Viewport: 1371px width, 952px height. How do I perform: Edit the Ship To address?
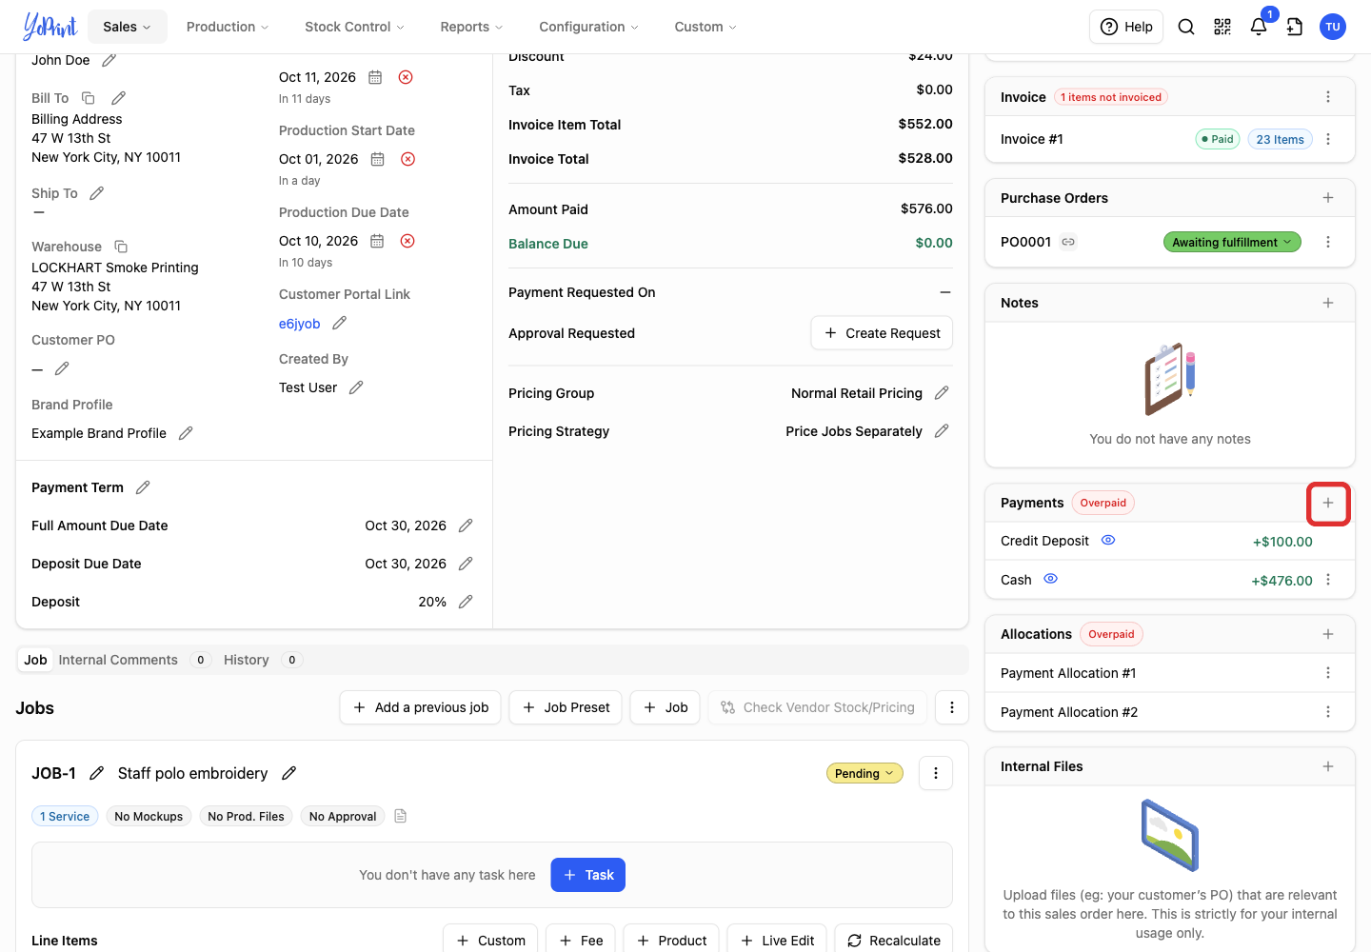[x=96, y=193]
